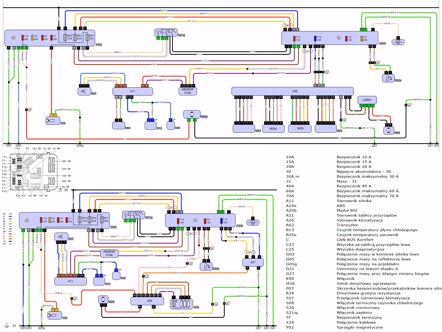Click the F22 fuse label on fuse box
This screenshot has width=442, height=332.
pyautogui.click(x=4, y=174)
